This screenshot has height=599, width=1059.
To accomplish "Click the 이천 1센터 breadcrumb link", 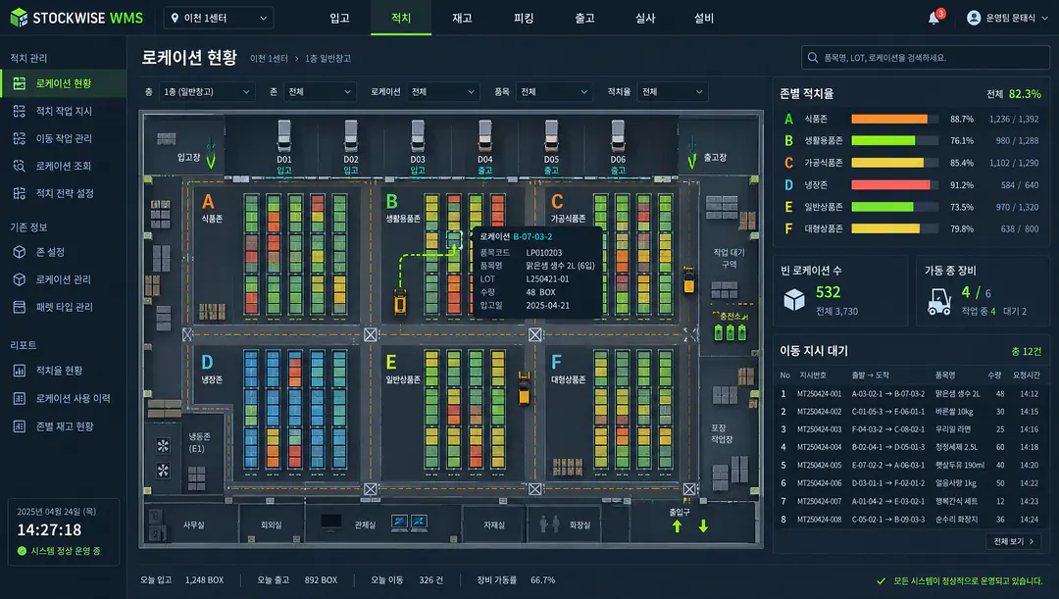I will (x=269, y=59).
